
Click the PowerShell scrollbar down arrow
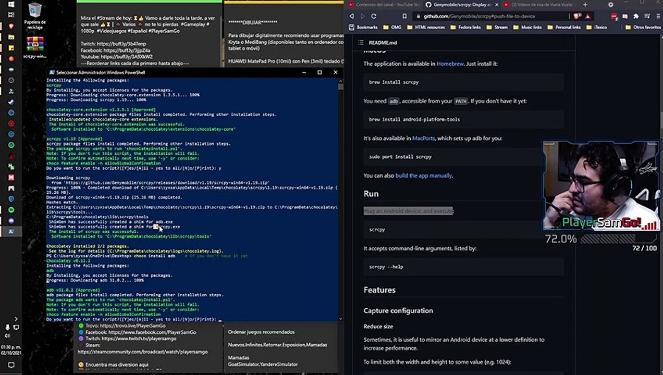pyautogui.click(x=340, y=319)
